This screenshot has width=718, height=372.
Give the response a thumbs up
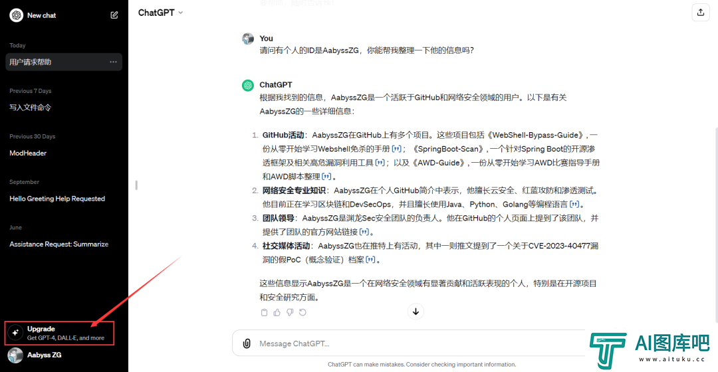[277, 312]
